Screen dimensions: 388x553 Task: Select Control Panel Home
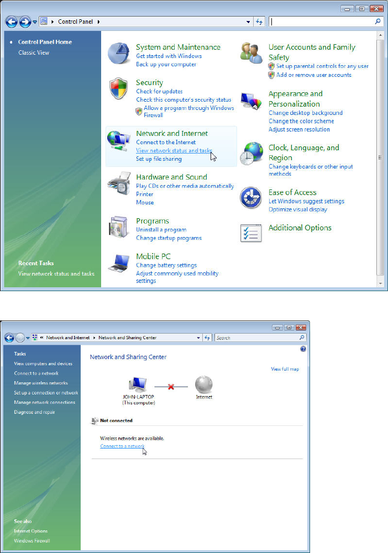click(45, 42)
